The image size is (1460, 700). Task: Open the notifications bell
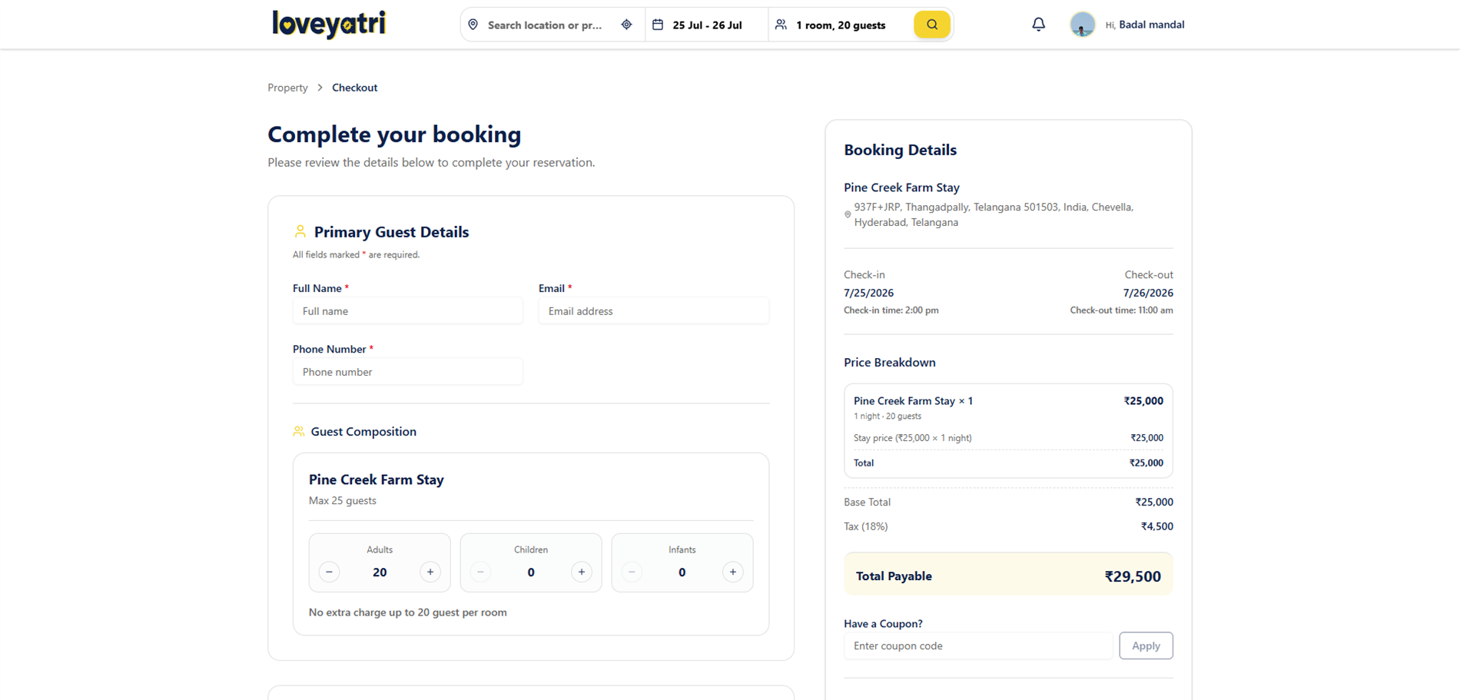(1038, 25)
